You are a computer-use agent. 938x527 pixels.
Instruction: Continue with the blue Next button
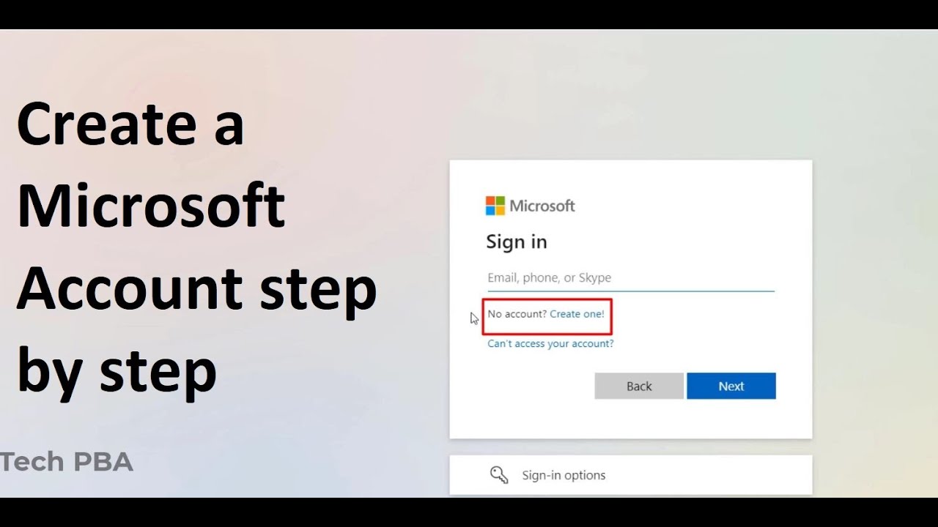coord(731,386)
